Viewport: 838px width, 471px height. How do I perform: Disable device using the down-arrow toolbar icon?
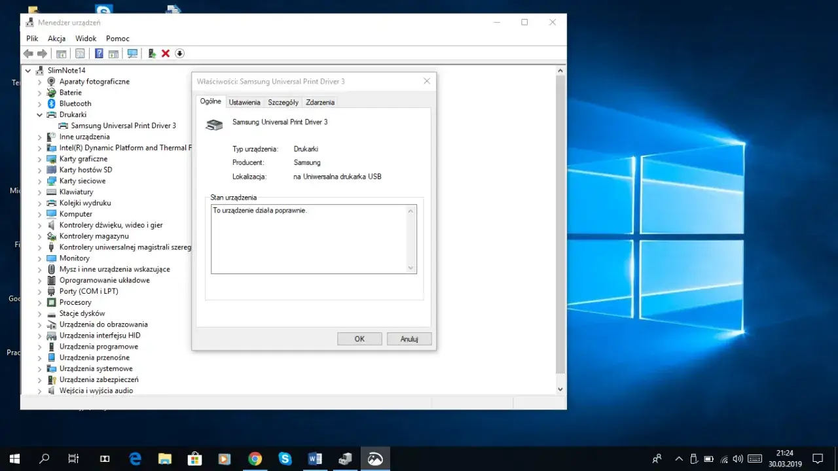[x=179, y=53]
